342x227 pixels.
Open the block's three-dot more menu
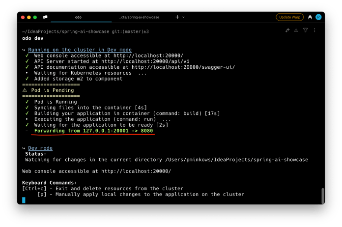pyautogui.click(x=314, y=30)
